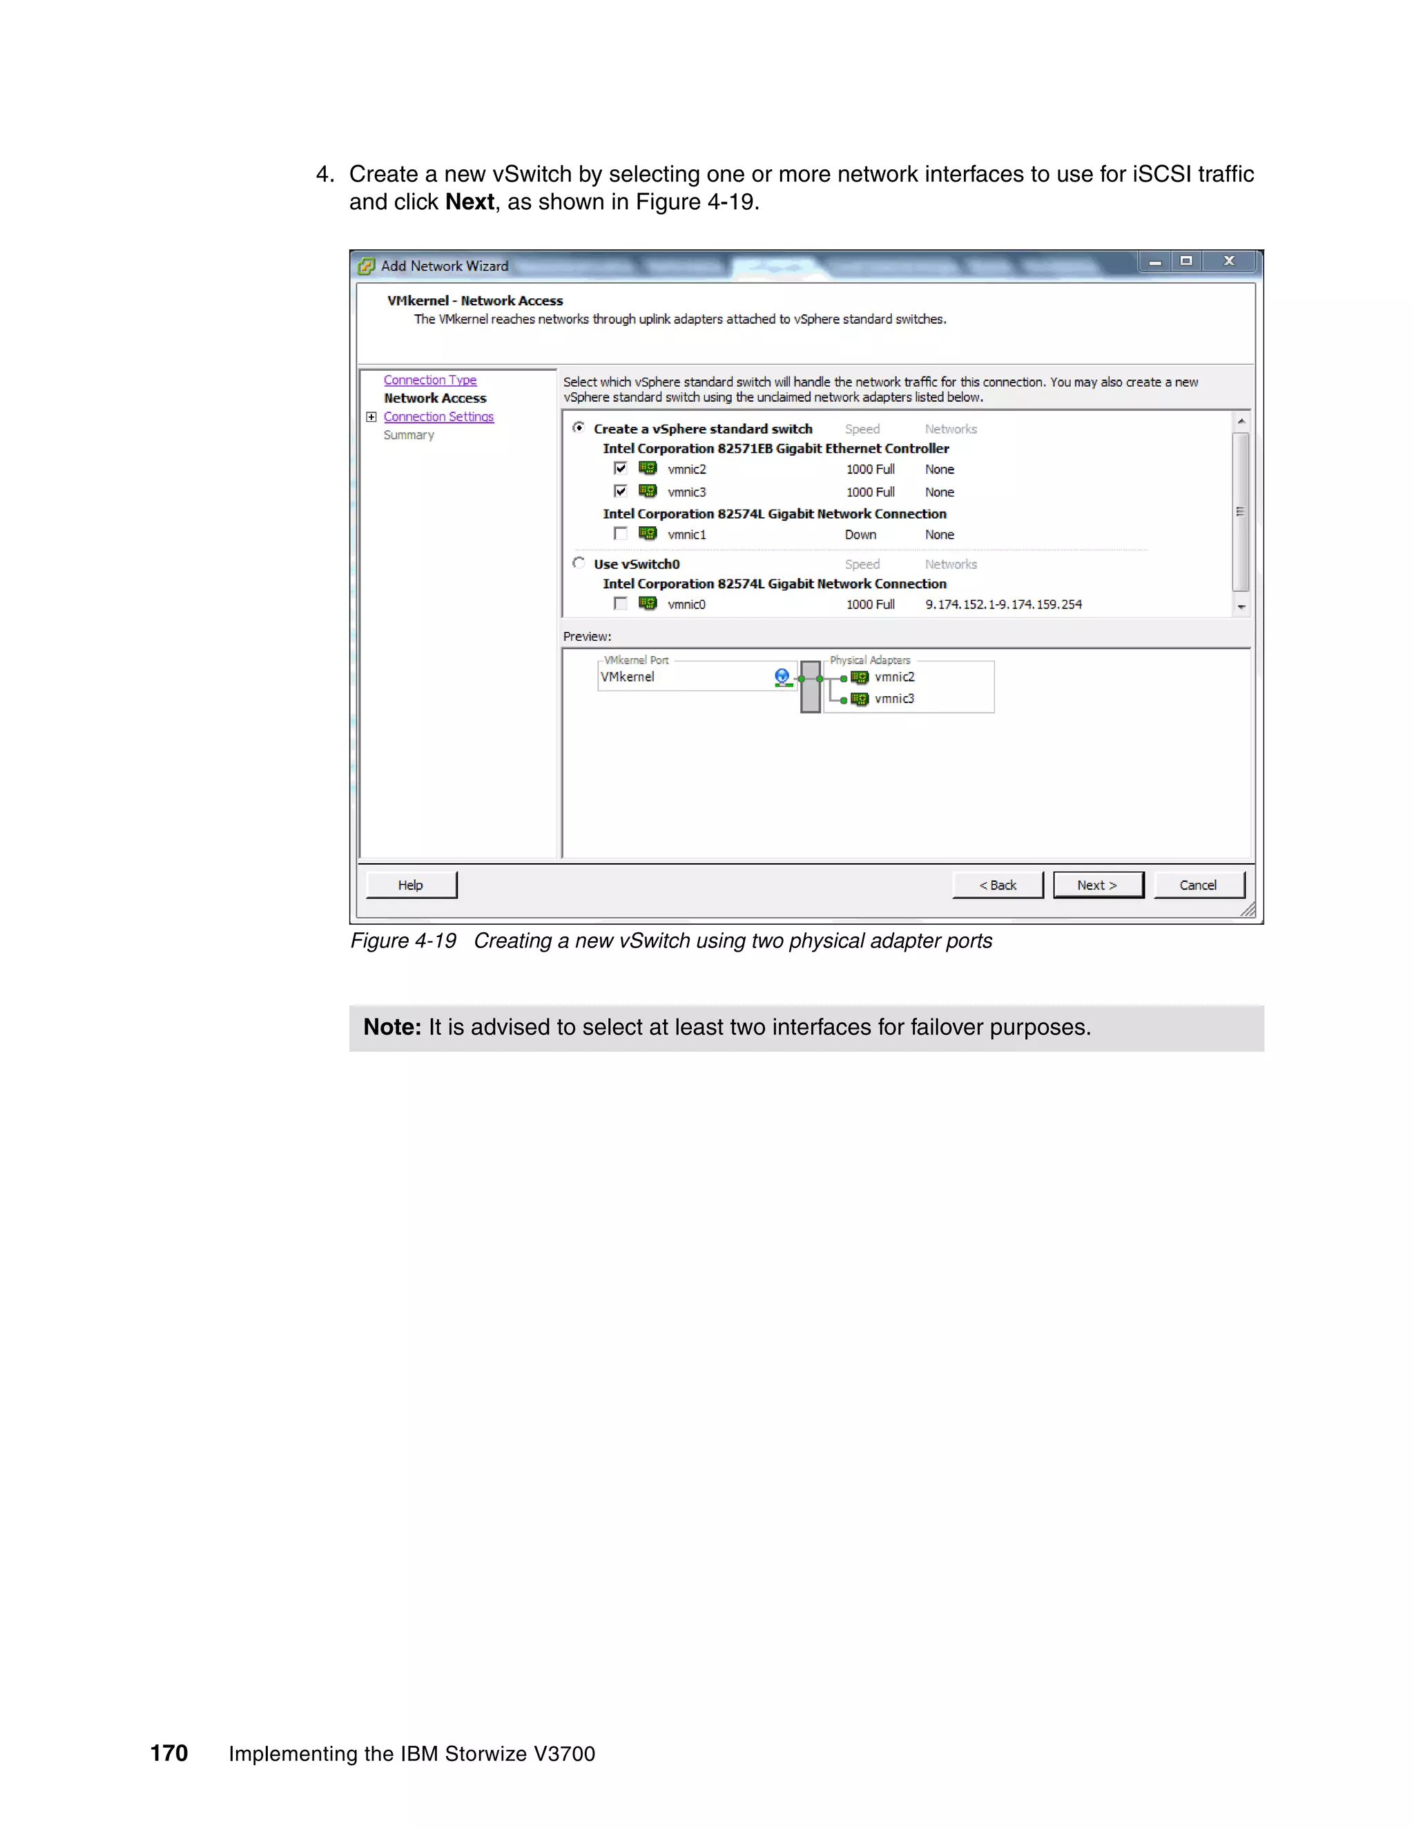Click the Down speed value for vmnic1
1414x1830 pixels.
(860, 534)
